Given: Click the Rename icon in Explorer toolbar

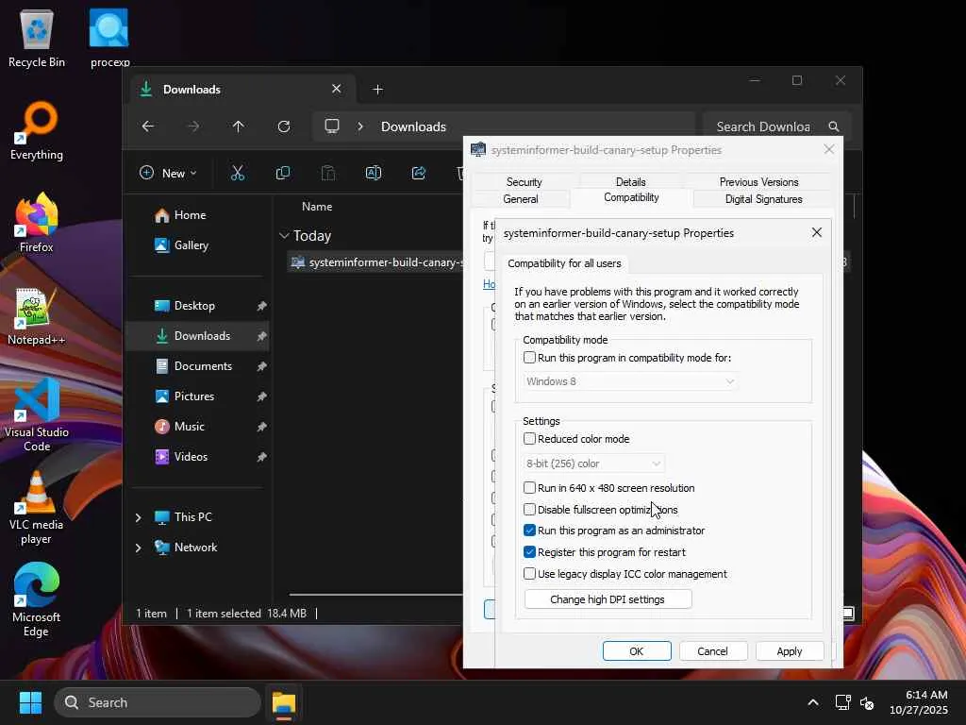Looking at the screenshot, I should click(x=373, y=173).
